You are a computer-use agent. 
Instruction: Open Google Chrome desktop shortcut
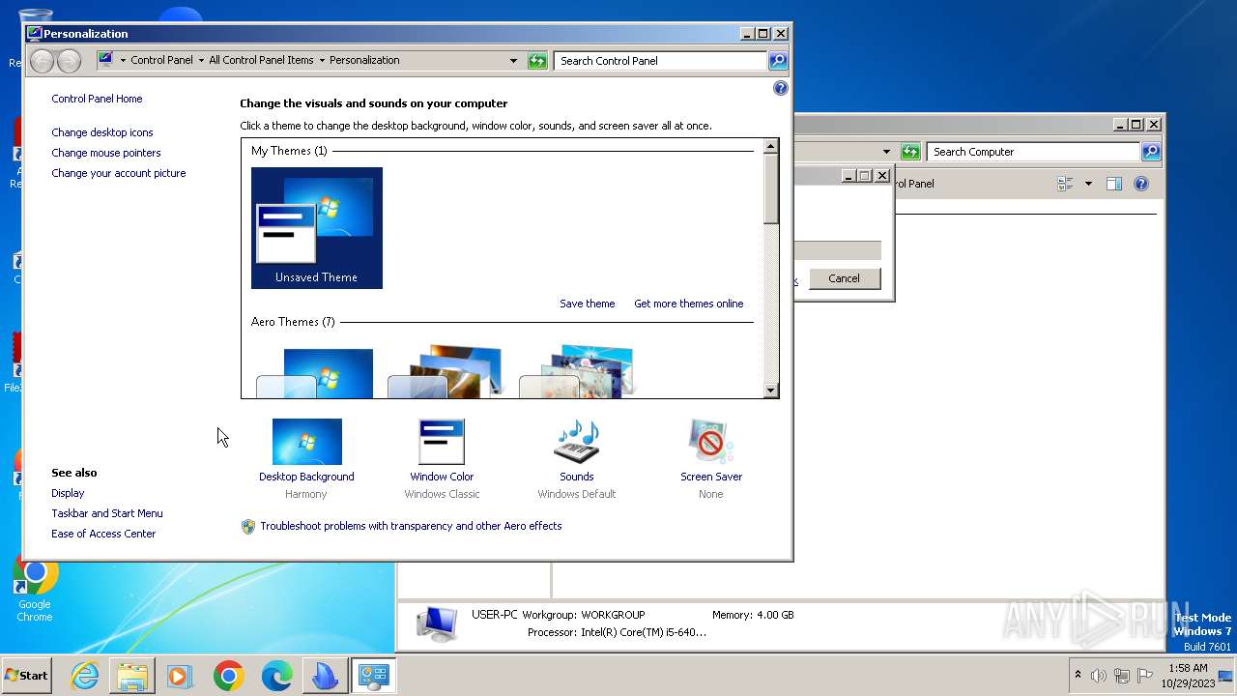pos(35,588)
